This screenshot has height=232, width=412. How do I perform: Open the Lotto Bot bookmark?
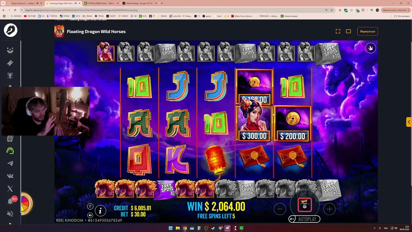tap(181, 16)
